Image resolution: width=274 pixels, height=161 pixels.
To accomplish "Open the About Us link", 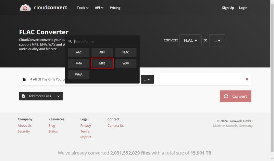I will pos(24,125).
